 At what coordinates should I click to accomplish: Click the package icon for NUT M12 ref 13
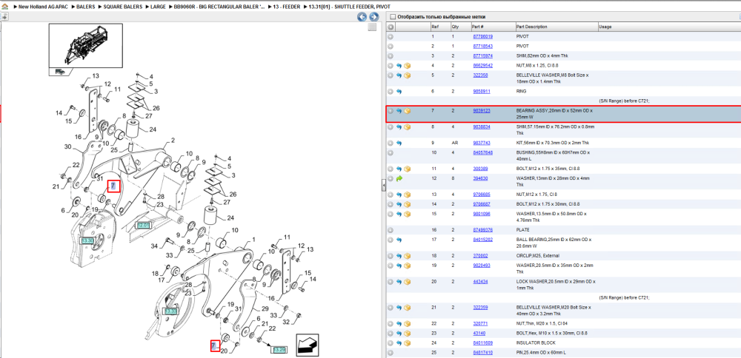407,195
